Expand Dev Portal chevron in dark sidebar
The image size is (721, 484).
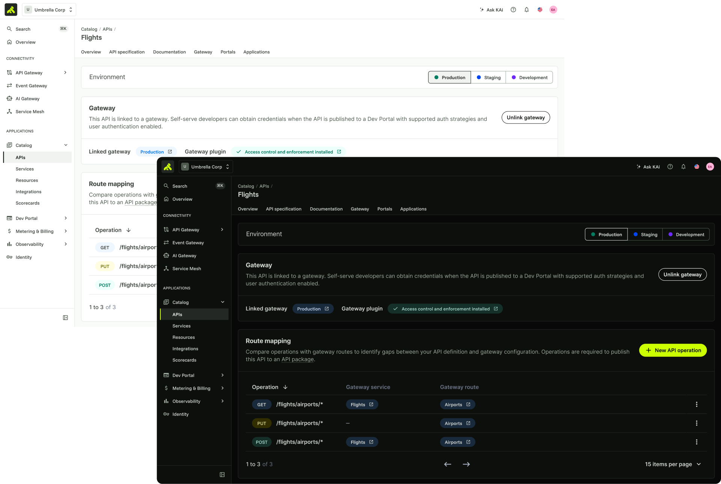[222, 375]
